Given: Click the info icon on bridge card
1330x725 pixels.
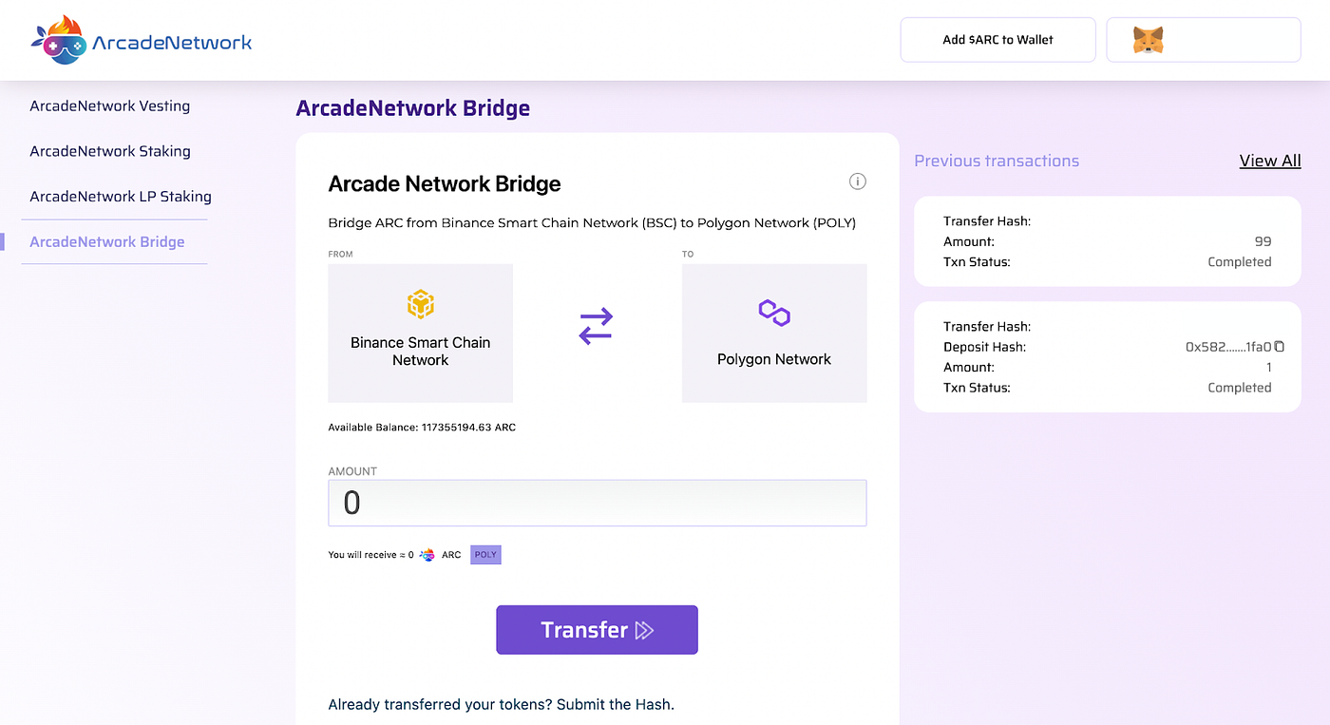Looking at the screenshot, I should 857,181.
